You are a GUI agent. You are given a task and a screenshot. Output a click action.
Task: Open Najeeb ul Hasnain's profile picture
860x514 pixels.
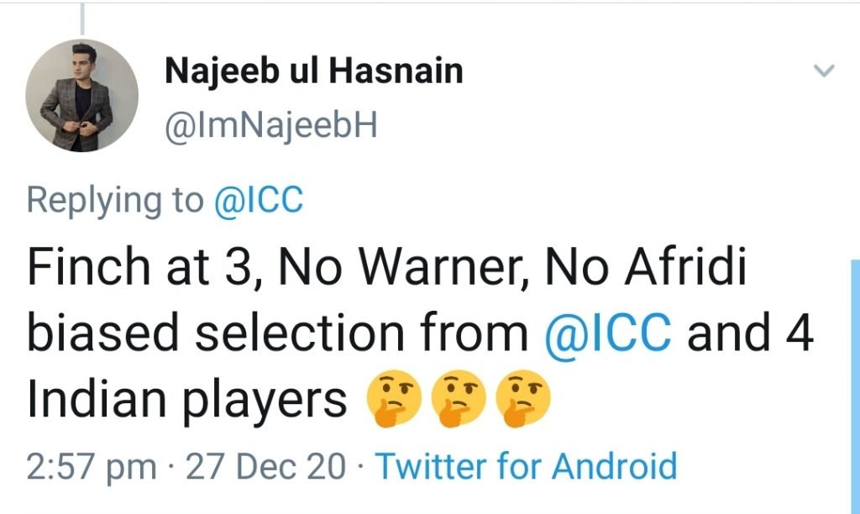(x=81, y=96)
